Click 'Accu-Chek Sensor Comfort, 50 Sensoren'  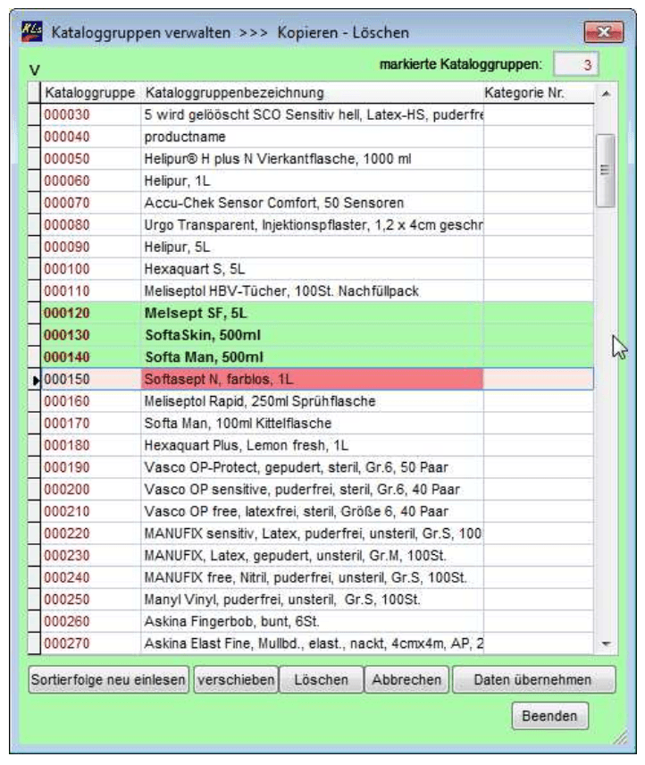(x=312, y=203)
